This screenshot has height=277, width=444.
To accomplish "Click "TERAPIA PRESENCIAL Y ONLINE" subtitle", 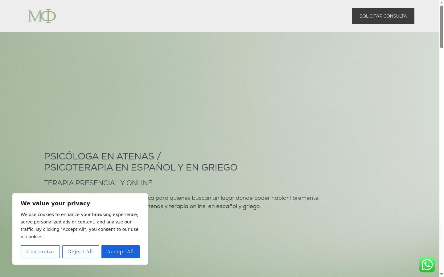I will (98, 183).
